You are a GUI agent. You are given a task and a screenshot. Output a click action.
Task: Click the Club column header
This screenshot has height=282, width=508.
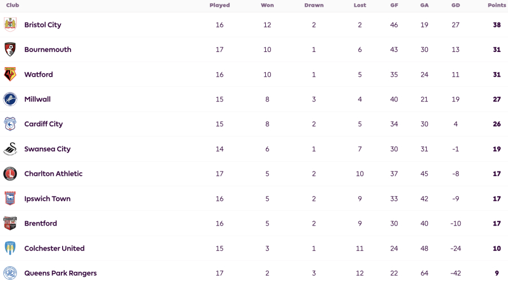pos(12,5)
